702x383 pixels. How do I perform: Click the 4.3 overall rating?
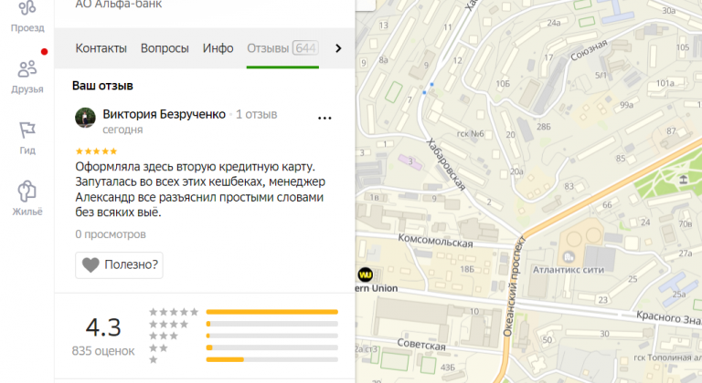103,327
